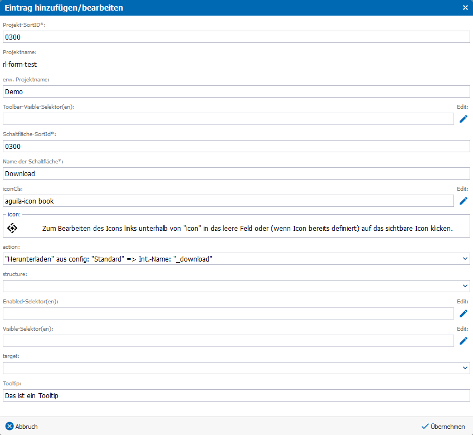This screenshot has width=473, height=435.
Task: Open the editor pencil for Visible-Selektor(en)
Action: click(x=464, y=341)
